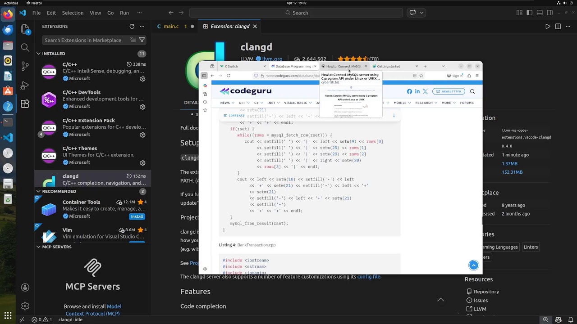Open Extensions panel more actions menu
The width and height of the screenshot is (577, 324).
pos(142,27)
